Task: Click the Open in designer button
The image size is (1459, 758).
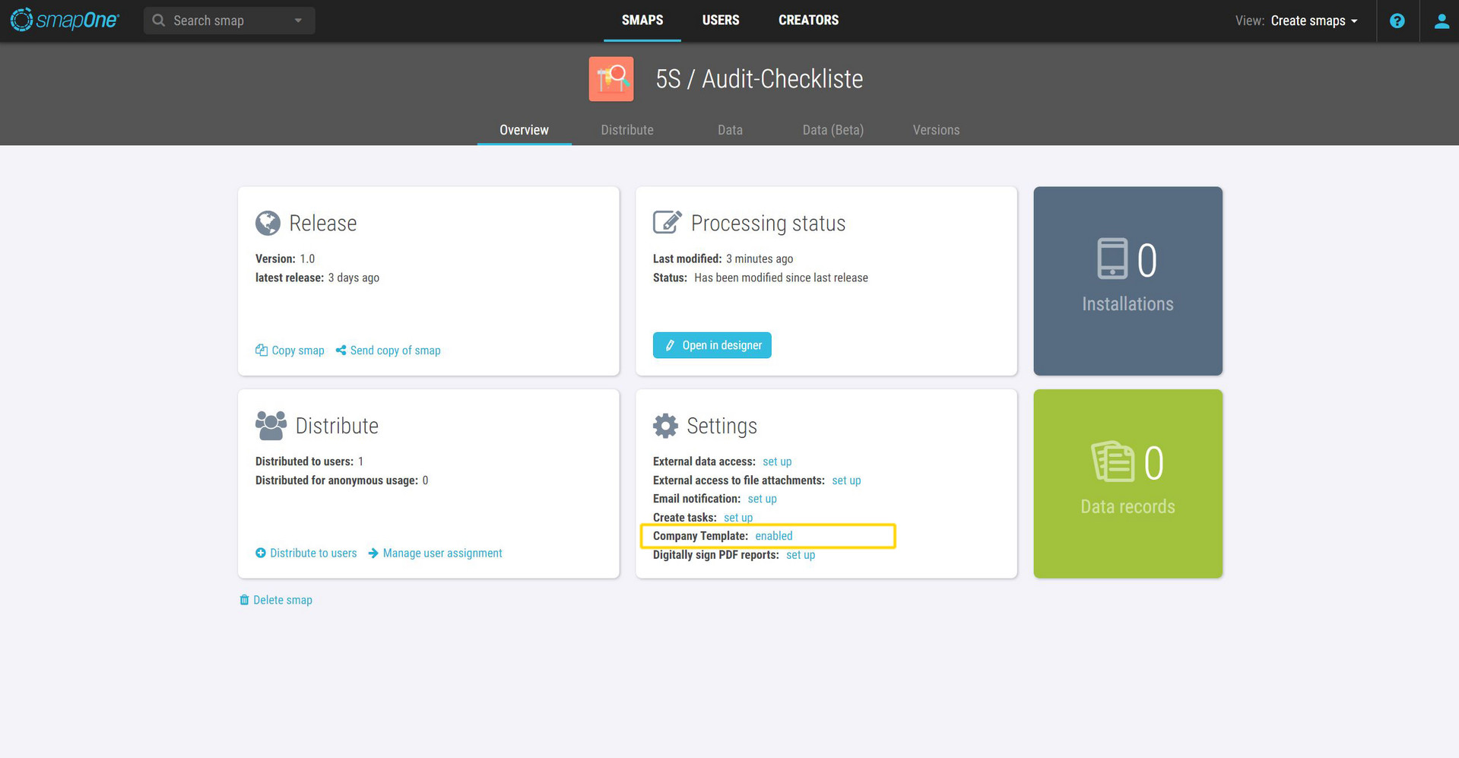Action: click(x=712, y=345)
